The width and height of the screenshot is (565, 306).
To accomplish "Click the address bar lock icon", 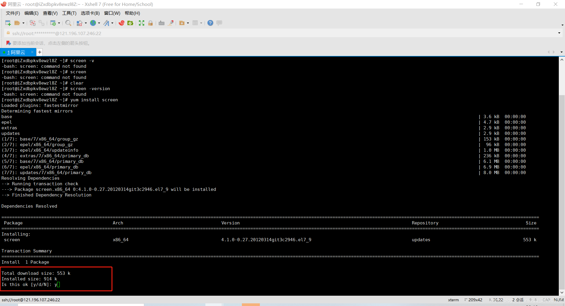I will click(x=8, y=33).
